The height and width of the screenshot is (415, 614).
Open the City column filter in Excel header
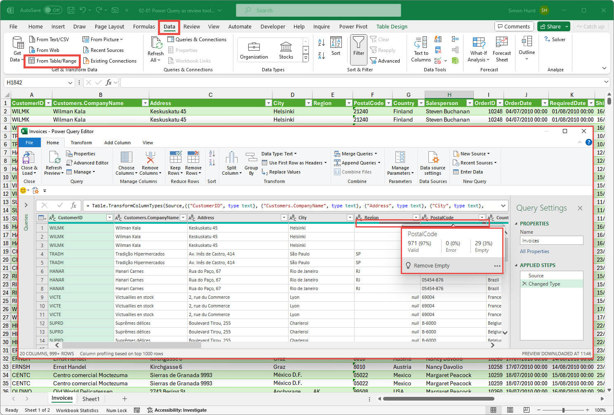(308, 103)
